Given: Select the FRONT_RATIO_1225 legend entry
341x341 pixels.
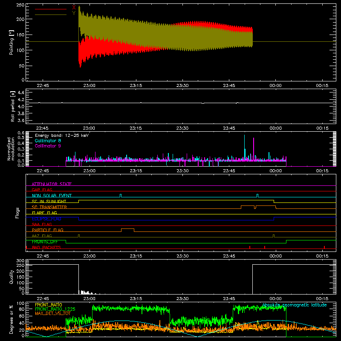Looking at the screenshot, I should click(x=55, y=309).
